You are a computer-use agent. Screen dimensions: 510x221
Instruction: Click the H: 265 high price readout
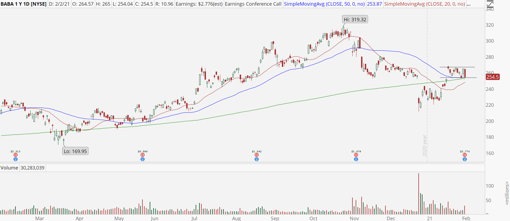click(103, 4)
